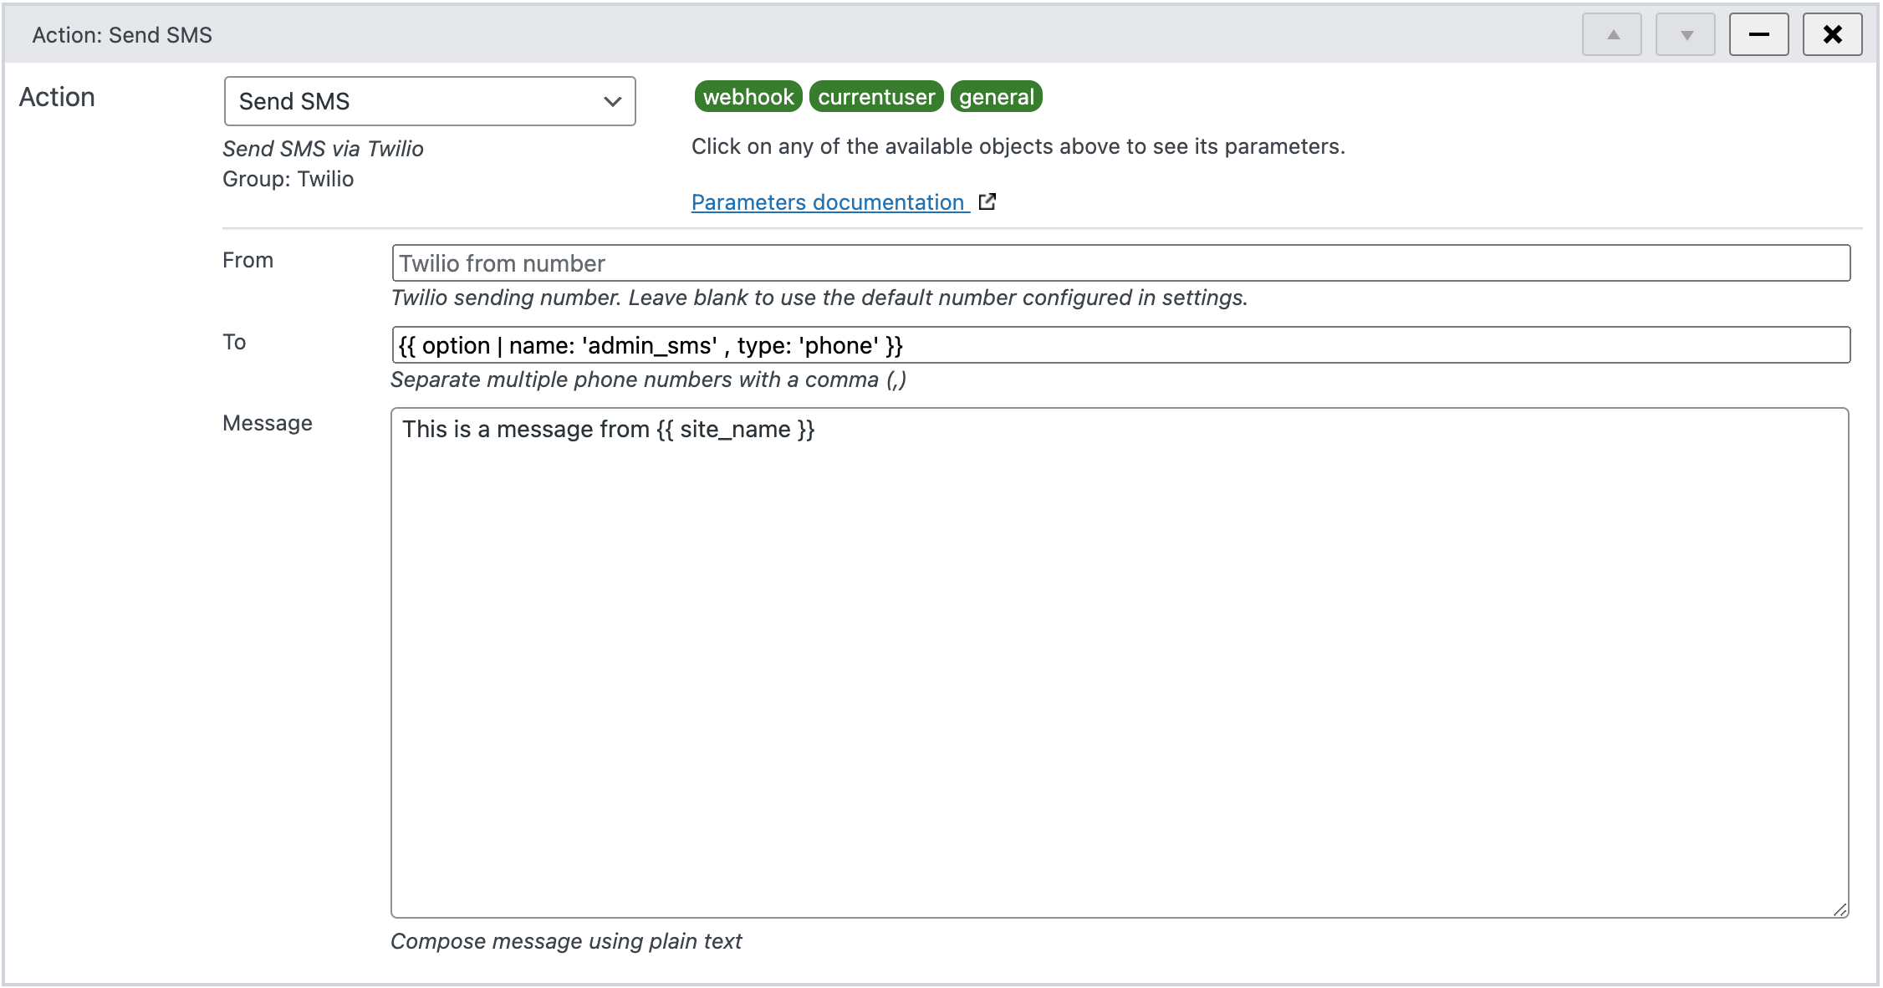Select the currentuser object pill
This screenshot has height=988, width=1883.
click(x=875, y=96)
